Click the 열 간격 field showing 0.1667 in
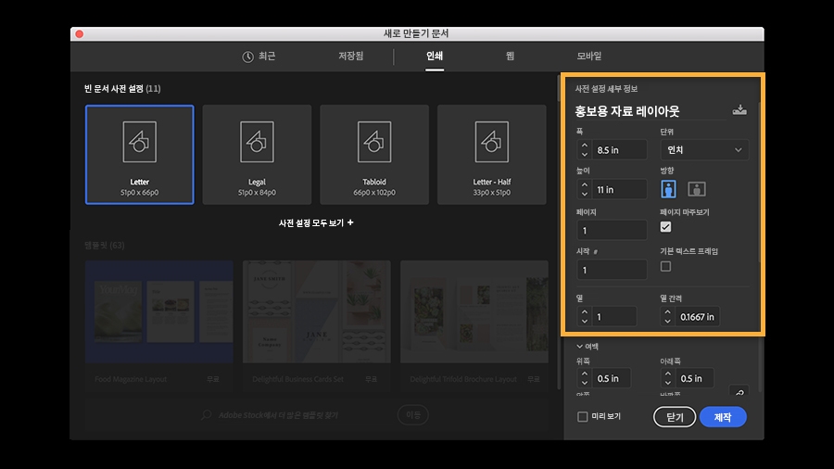The width and height of the screenshot is (834, 469). [x=697, y=316]
